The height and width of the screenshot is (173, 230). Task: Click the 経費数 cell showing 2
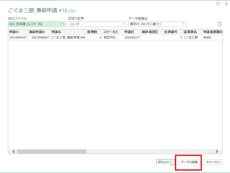(x=94, y=37)
